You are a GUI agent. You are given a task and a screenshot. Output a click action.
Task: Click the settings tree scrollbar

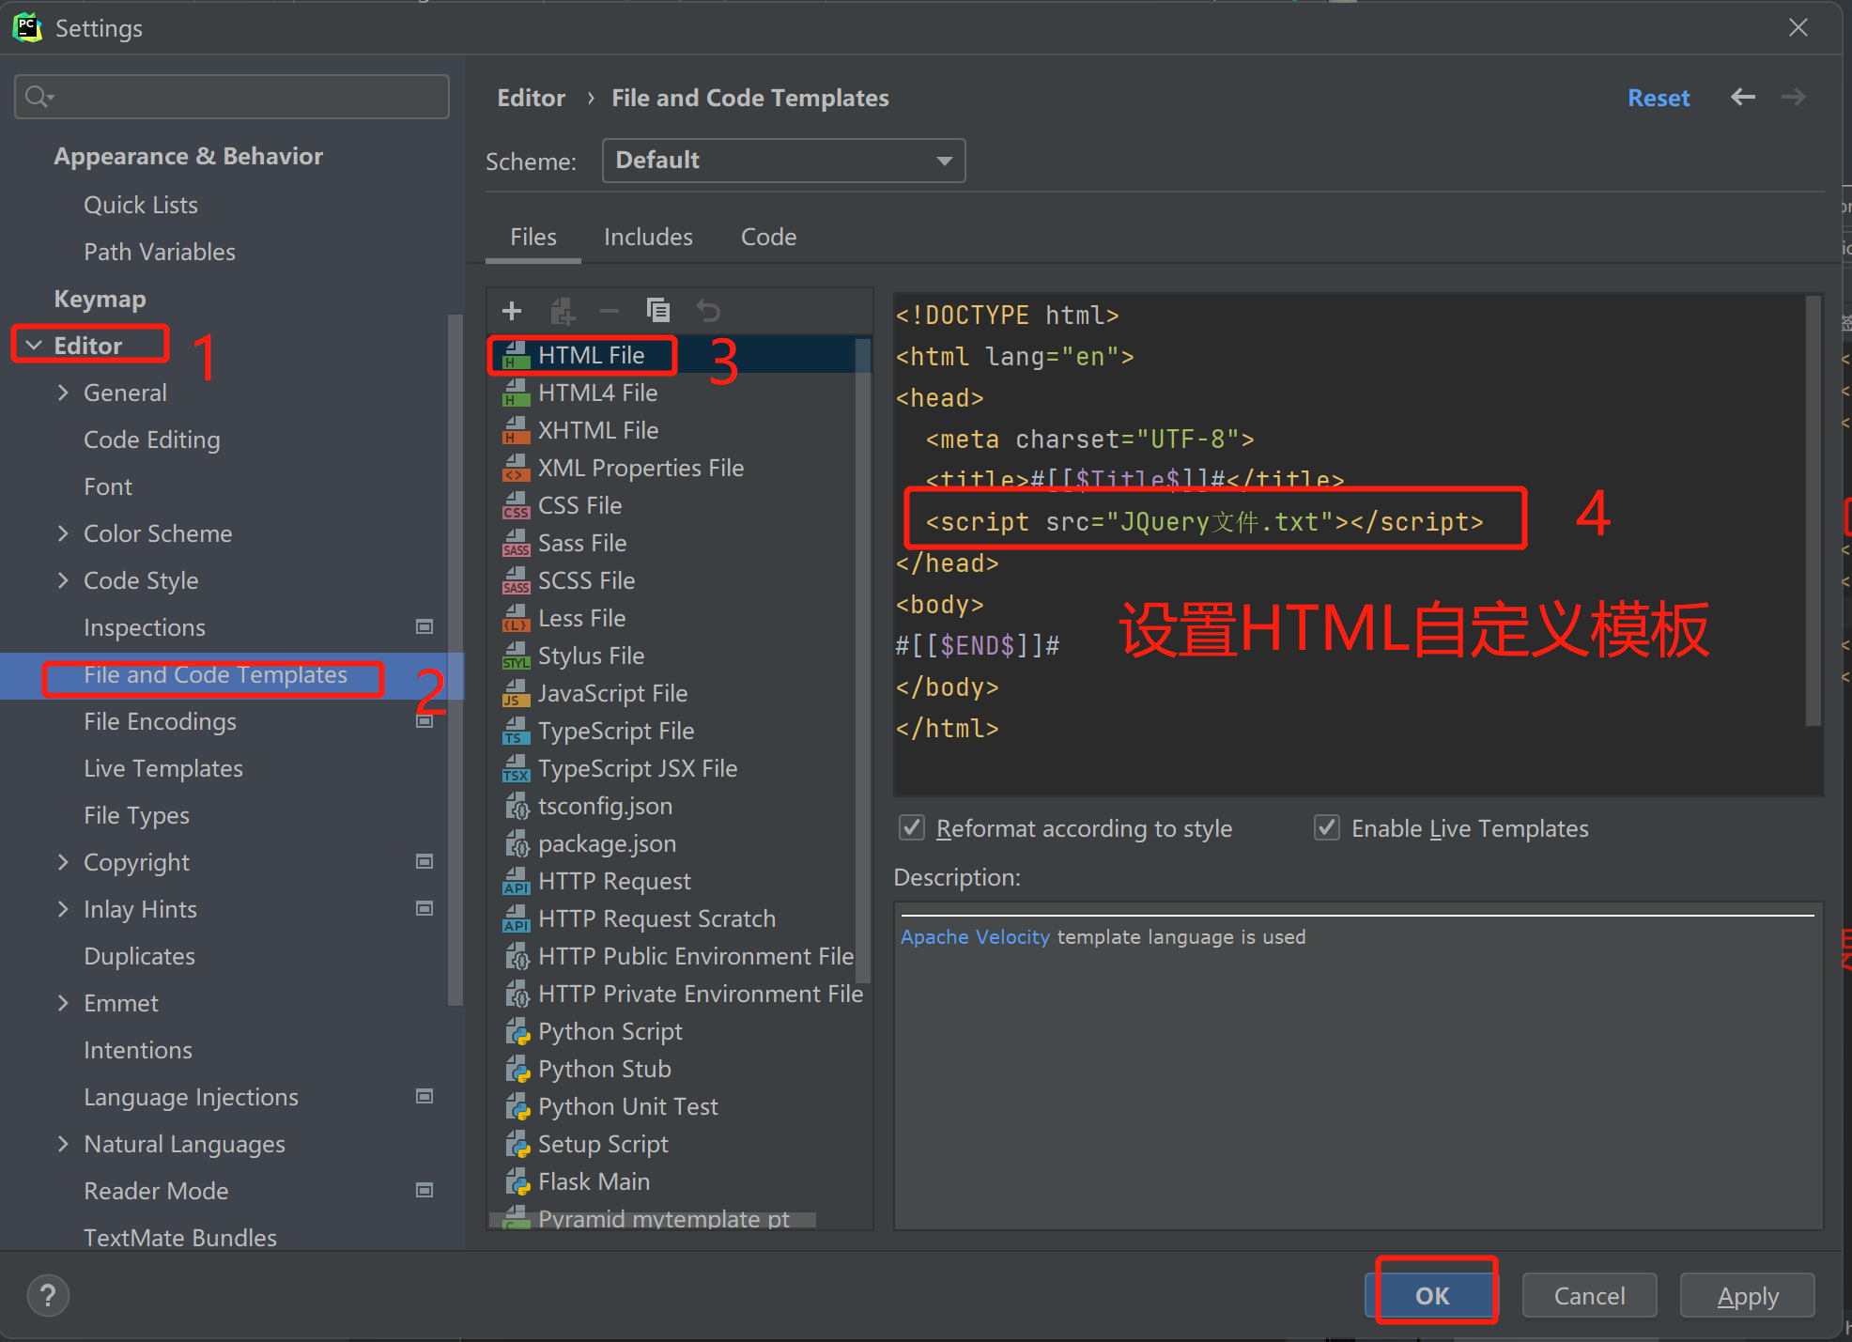[455, 660]
